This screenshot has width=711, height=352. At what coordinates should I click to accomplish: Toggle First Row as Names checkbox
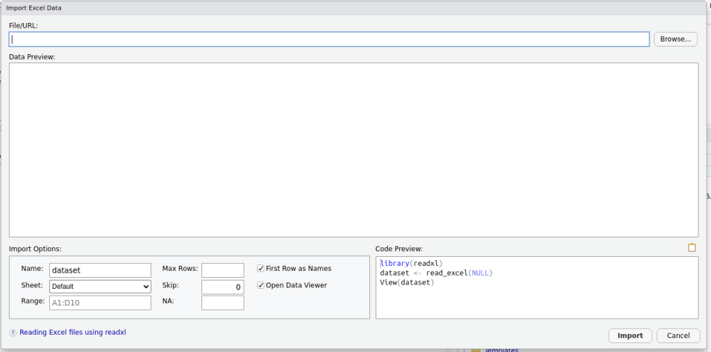click(261, 269)
